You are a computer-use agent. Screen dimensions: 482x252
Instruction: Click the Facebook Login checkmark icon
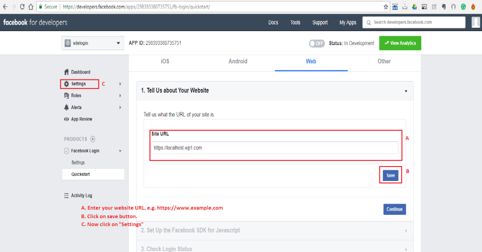pyautogui.click(x=66, y=151)
